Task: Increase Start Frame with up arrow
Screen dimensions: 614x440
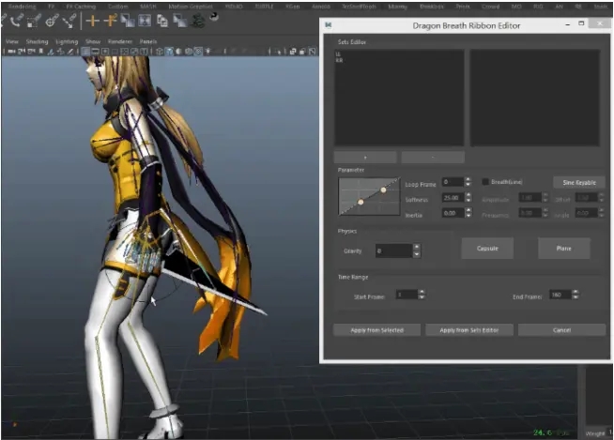Action: tap(422, 292)
